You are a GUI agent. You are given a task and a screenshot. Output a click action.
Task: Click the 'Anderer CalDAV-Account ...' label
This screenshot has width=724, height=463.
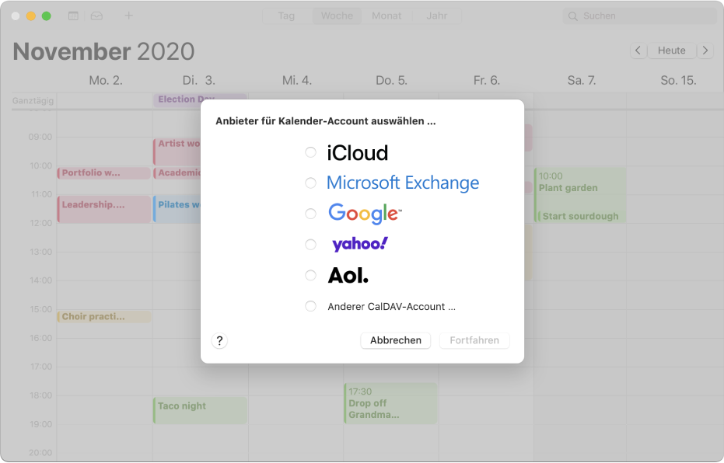392,307
